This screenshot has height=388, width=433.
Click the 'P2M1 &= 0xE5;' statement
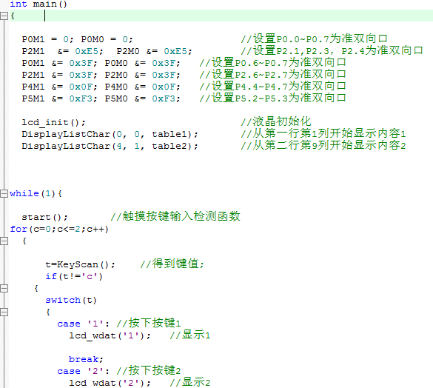(x=62, y=51)
